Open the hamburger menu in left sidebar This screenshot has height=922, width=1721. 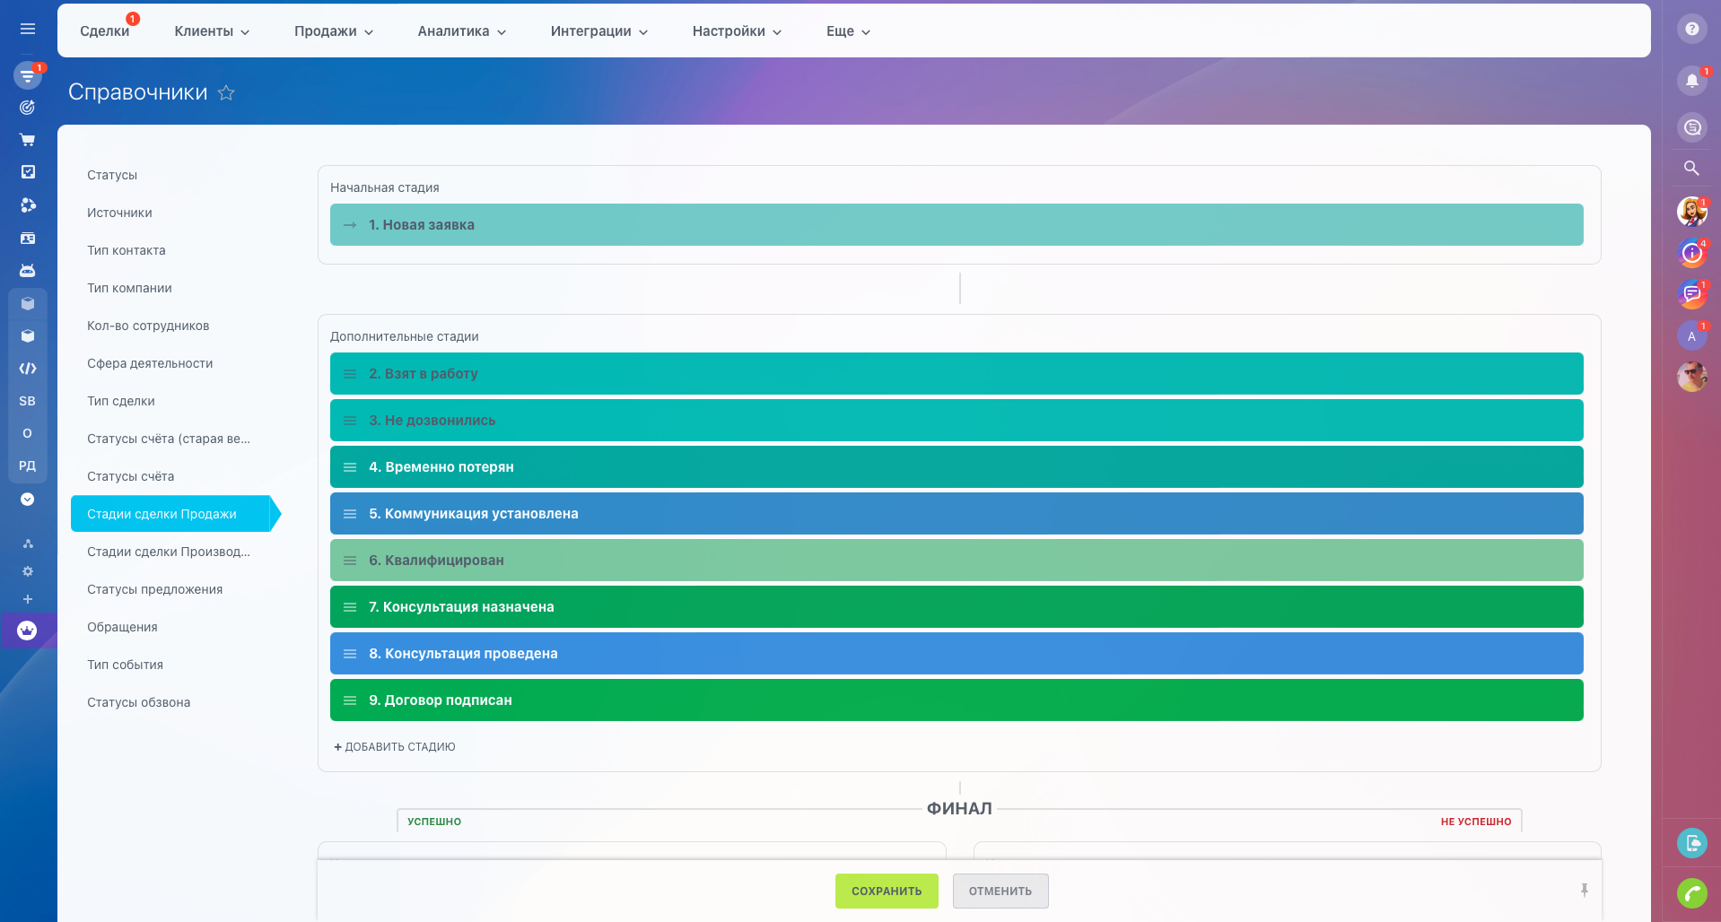28,29
